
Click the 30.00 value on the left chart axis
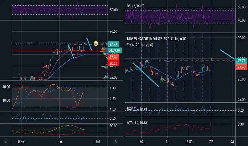point(114,32)
